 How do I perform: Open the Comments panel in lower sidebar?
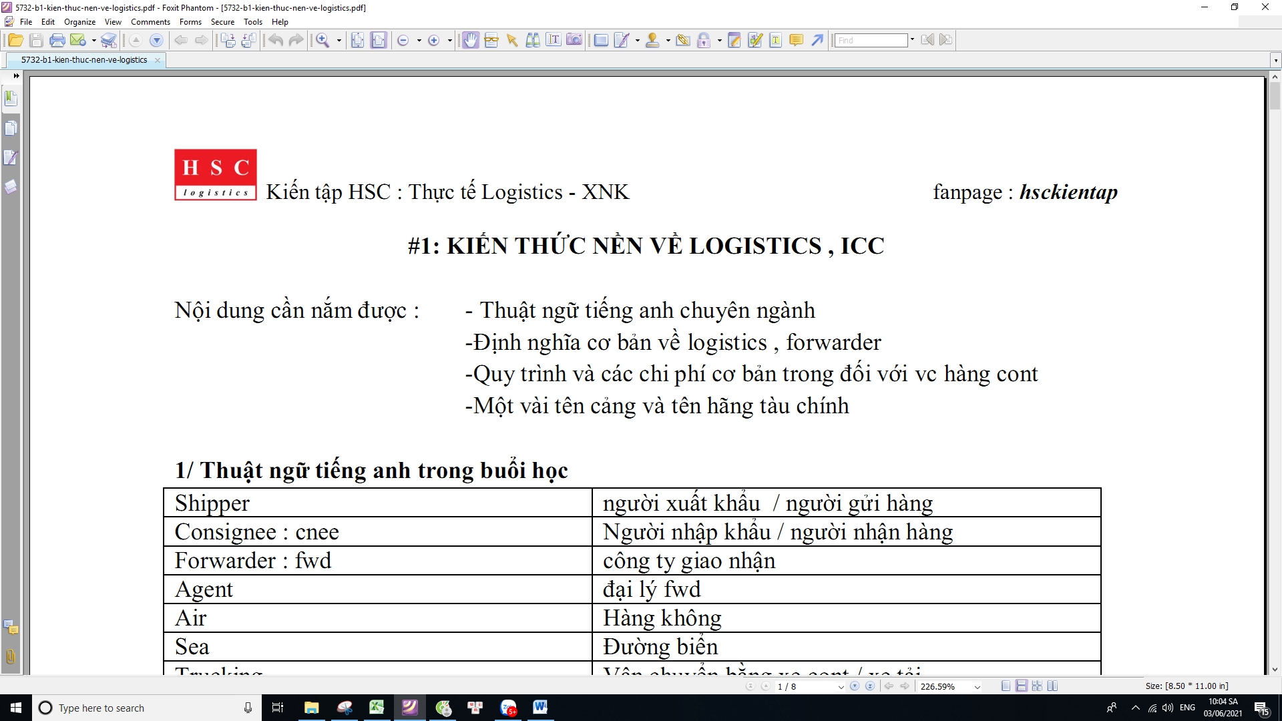click(x=11, y=627)
